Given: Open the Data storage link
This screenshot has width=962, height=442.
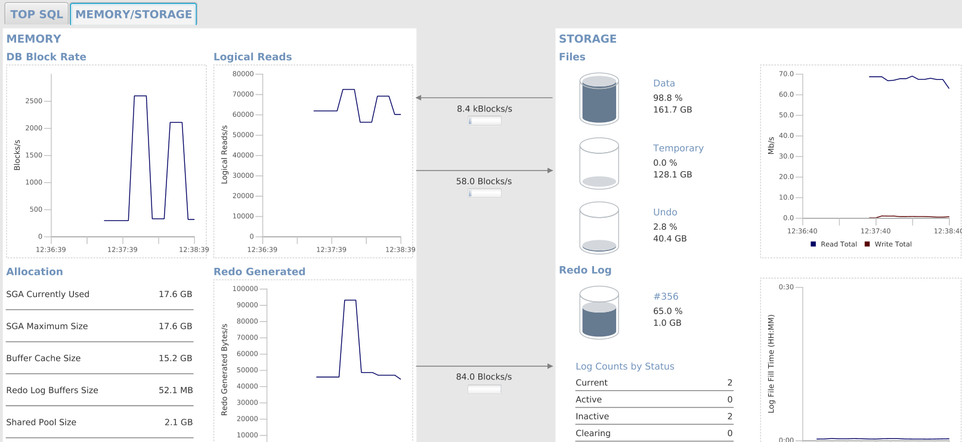Looking at the screenshot, I should coord(664,84).
